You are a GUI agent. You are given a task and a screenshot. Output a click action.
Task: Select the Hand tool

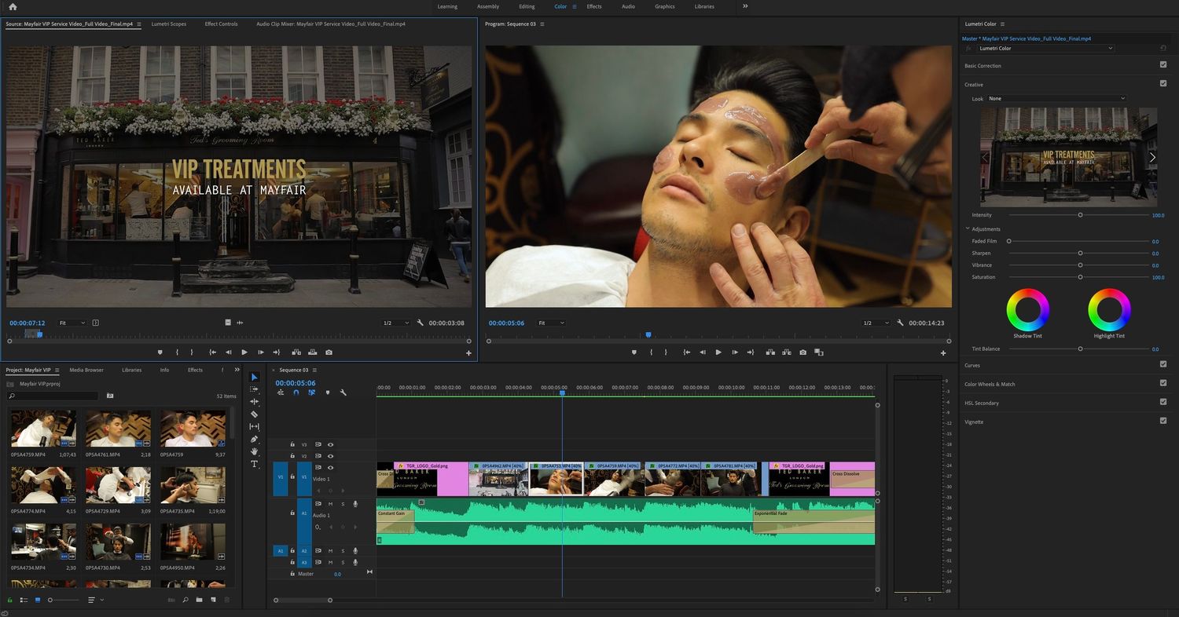click(x=254, y=451)
